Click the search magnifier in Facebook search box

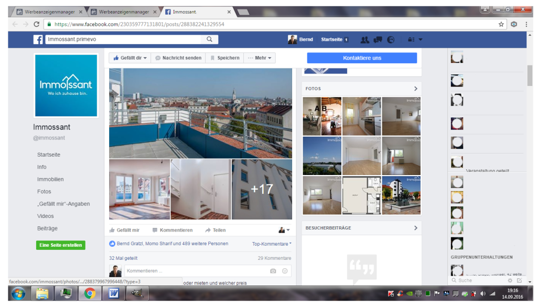tap(210, 39)
